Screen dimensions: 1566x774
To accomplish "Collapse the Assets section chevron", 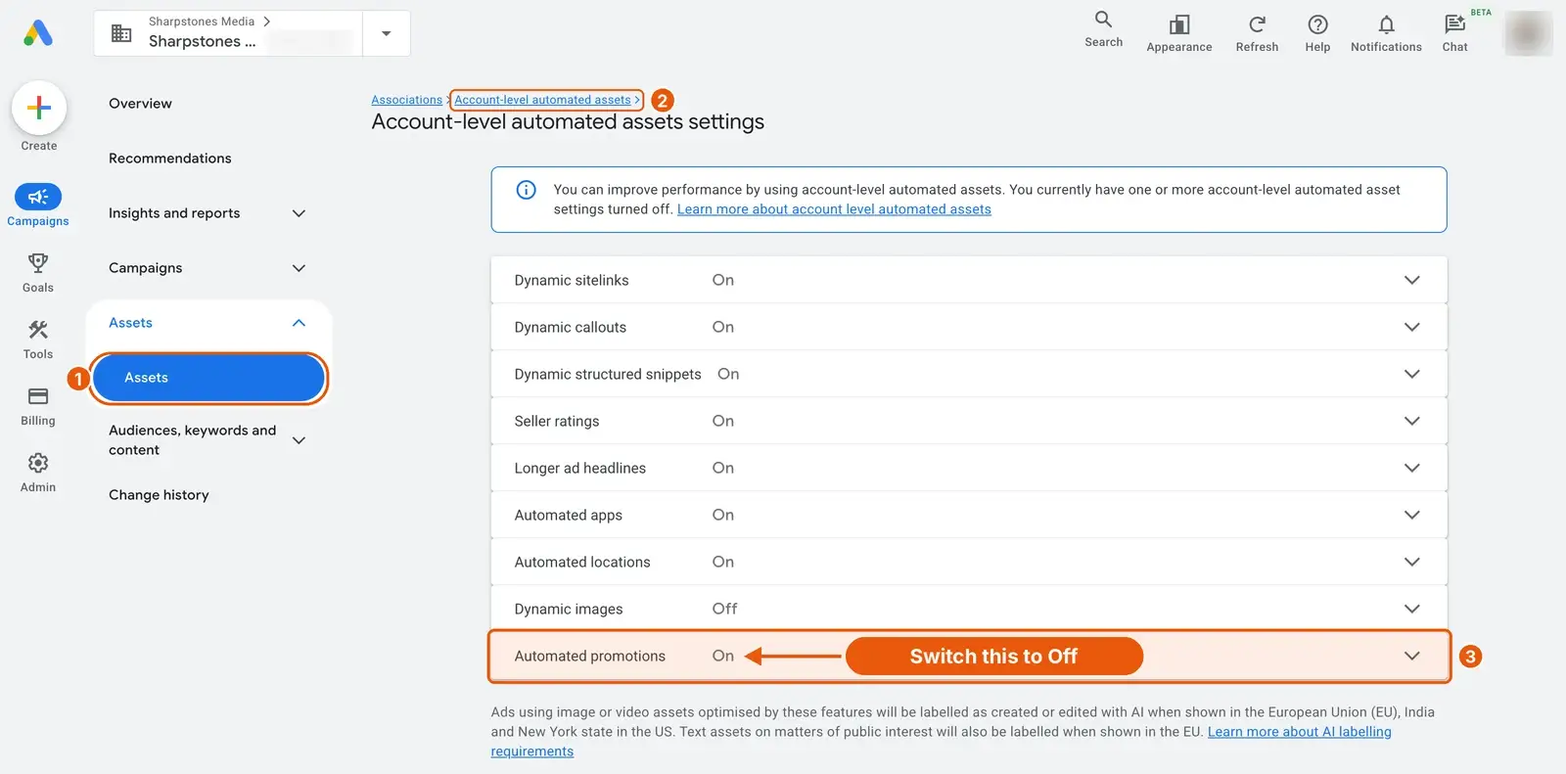I will pyautogui.click(x=299, y=323).
